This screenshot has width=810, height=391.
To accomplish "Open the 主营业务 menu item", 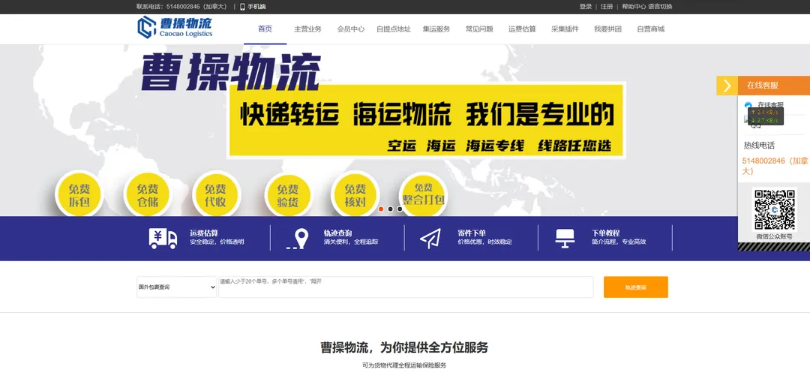I will (308, 29).
